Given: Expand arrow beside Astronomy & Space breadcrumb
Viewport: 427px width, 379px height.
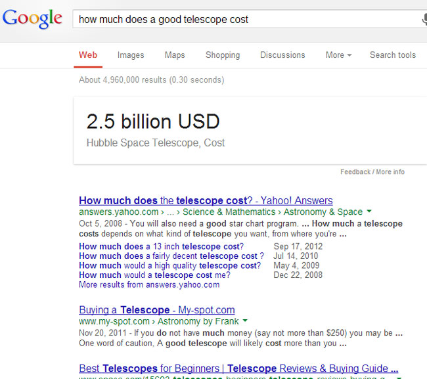Looking at the screenshot, I should (x=369, y=211).
